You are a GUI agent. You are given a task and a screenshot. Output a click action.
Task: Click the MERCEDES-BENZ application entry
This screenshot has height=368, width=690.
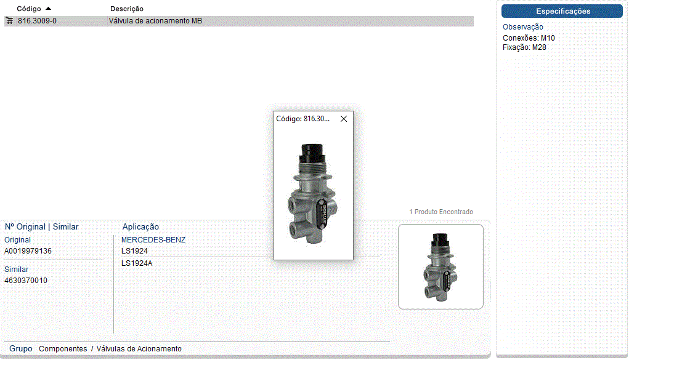pyautogui.click(x=153, y=240)
